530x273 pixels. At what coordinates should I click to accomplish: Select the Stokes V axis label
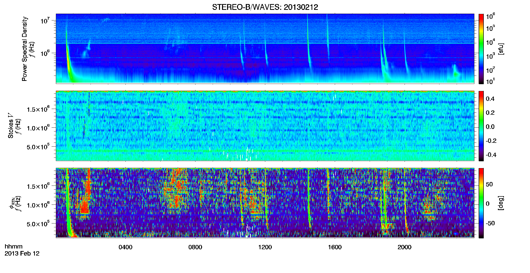(x=11, y=126)
